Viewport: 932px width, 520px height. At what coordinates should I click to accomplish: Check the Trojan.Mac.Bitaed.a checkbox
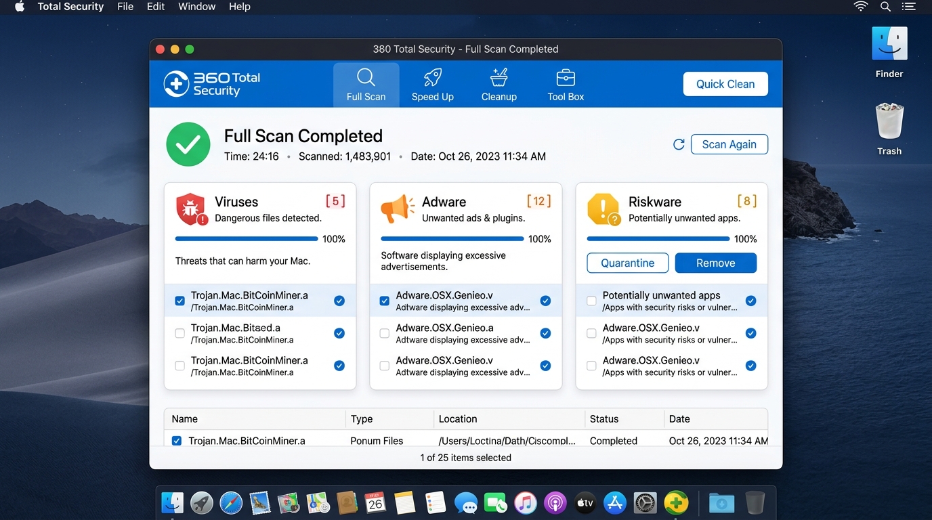179,333
